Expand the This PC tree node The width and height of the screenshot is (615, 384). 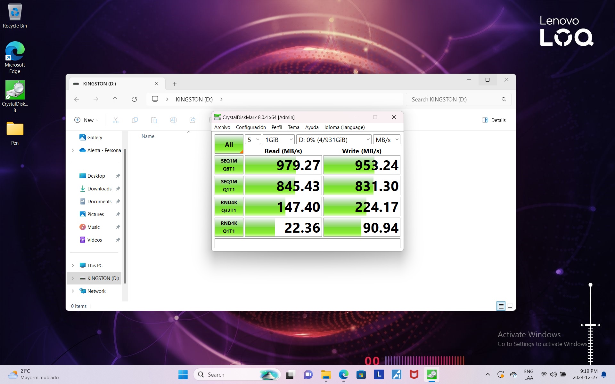pos(73,266)
